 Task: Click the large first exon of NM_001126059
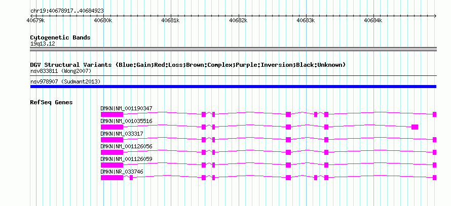(x=112, y=165)
